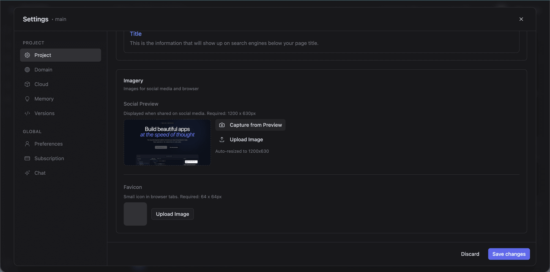
Task: Click the cube icon beside Cloud
Action: pos(27,84)
